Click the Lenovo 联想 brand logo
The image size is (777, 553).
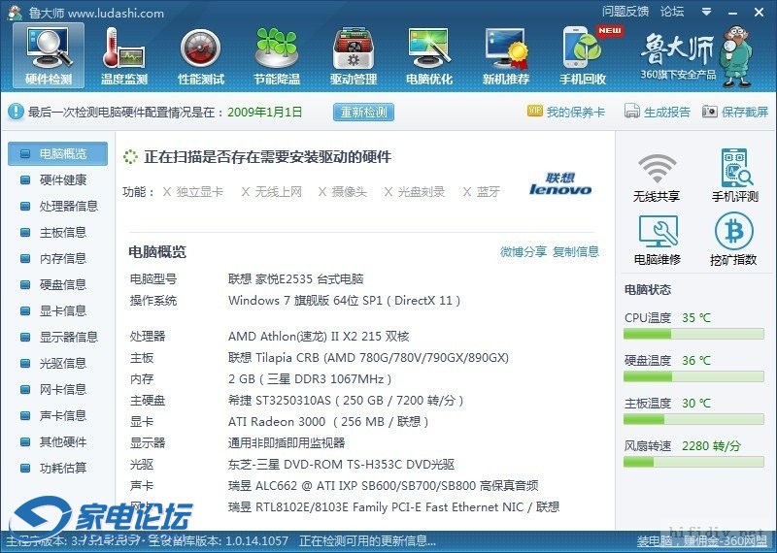(x=560, y=183)
